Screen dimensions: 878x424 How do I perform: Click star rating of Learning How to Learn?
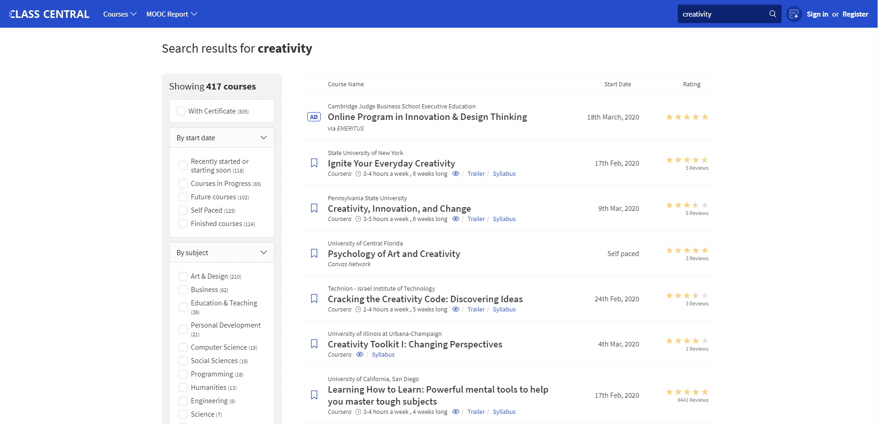coord(687,392)
